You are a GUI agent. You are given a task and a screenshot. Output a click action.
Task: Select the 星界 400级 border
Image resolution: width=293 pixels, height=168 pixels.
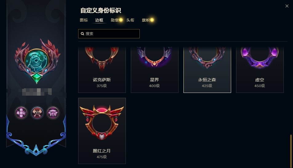coord(155,70)
